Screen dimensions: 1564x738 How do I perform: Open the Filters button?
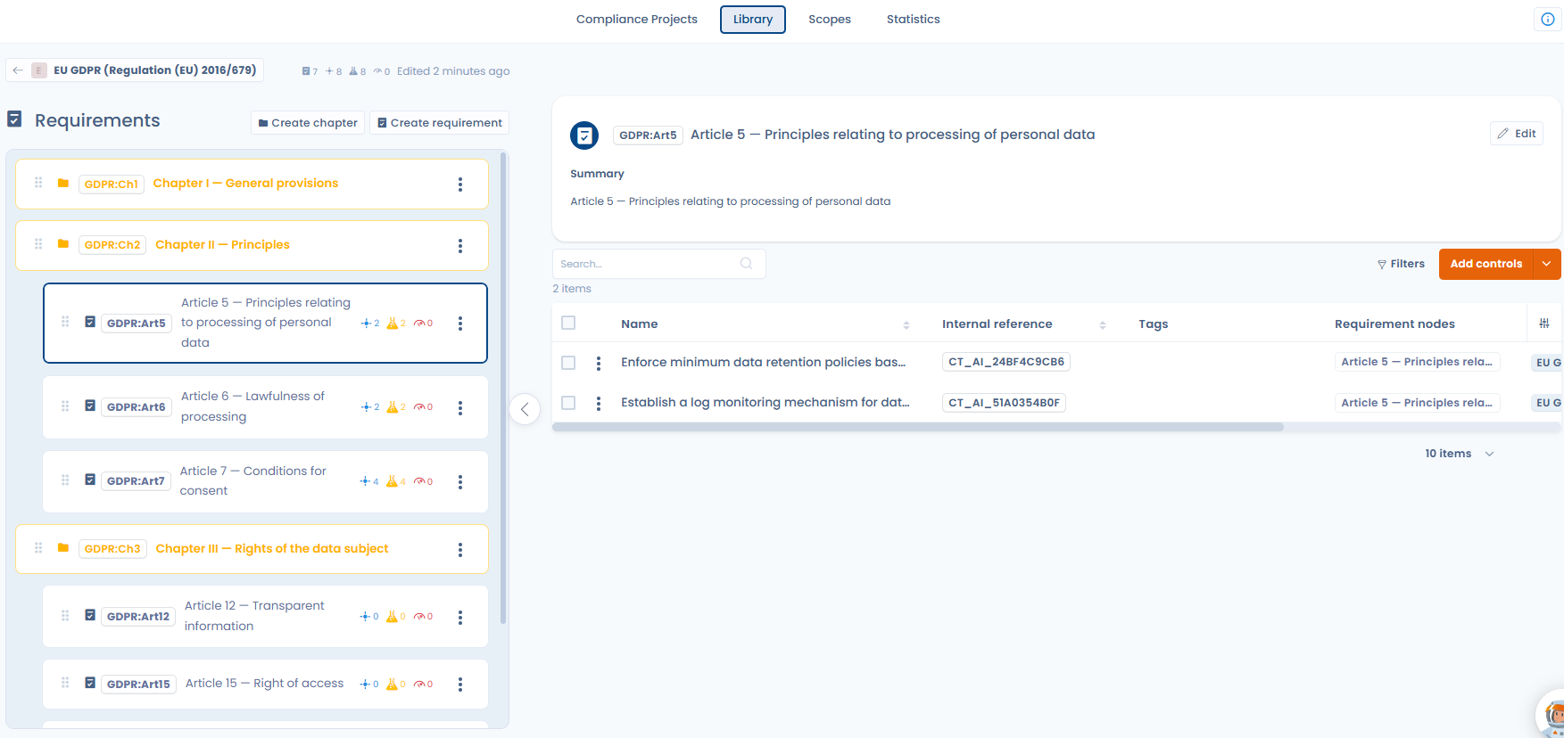click(x=1401, y=264)
